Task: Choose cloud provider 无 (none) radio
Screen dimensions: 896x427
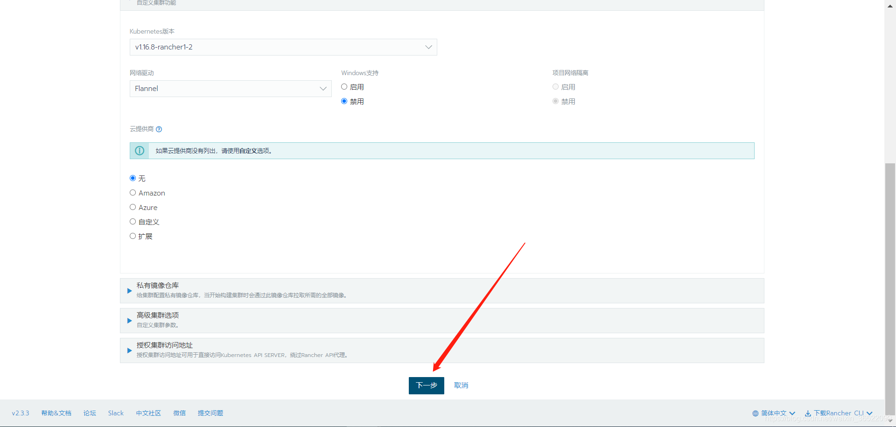Action: point(133,178)
